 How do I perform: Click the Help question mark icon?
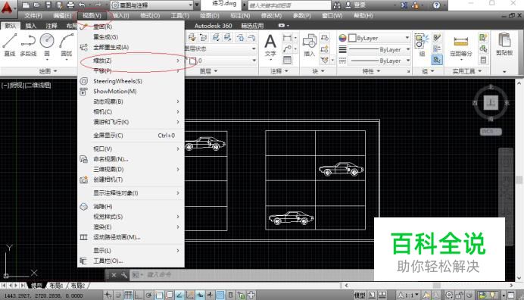click(436, 5)
